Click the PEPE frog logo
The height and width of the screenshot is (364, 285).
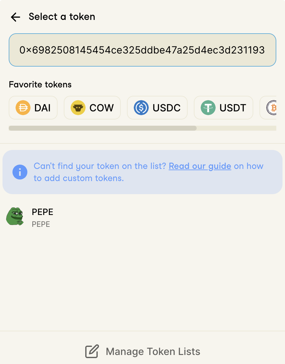click(15, 217)
